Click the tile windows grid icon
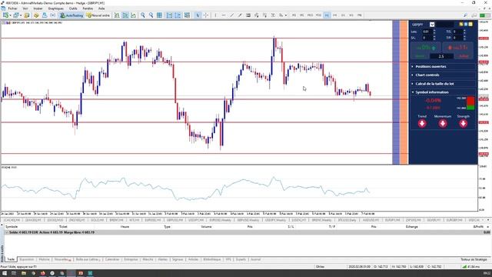Image resolution: width=492 pixels, height=277 pixels. (x=159, y=15)
